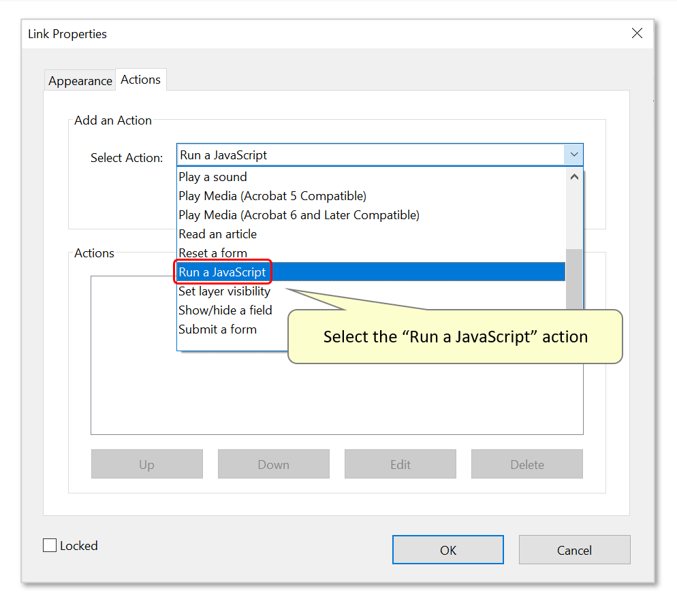Image resolution: width=677 pixels, height=599 pixels.
Task: Close the Link Properties dialog
Action: click(637, 33)
